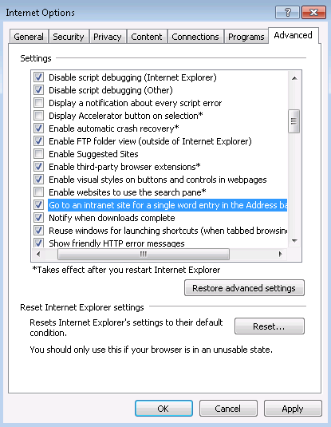Select the Privacy tab
This screenshot has width=331, height=427.
pyautogui.click(x=108, y=37)
